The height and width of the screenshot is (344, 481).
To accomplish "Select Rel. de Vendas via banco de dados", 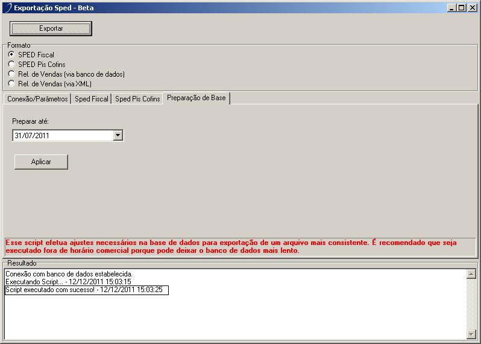I will pyautogui.click(x=11, y=74).
